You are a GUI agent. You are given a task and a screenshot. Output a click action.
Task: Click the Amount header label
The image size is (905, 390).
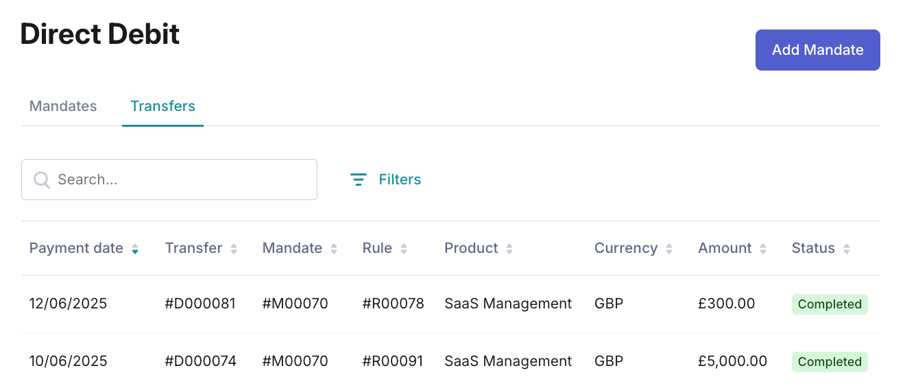pos(725,248)
